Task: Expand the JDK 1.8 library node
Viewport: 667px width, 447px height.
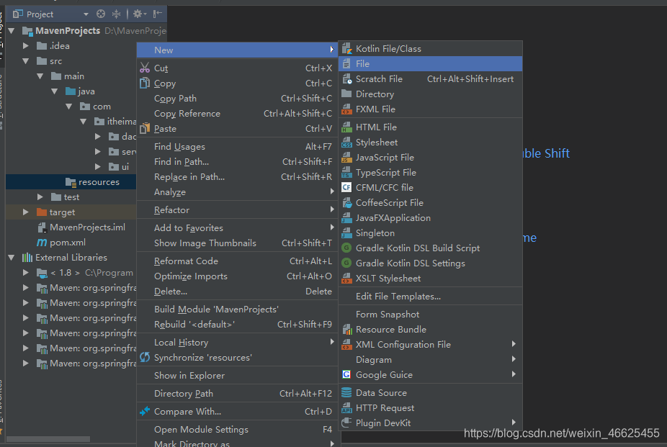Action: click(25, 272)
